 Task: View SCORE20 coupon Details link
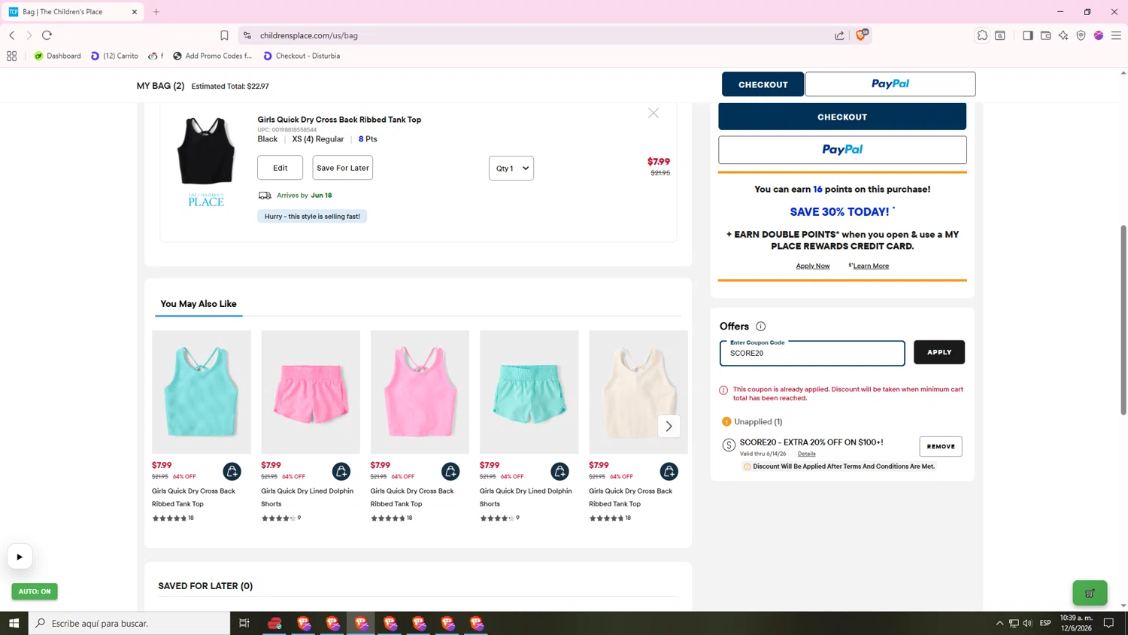(x=807, y=454)
